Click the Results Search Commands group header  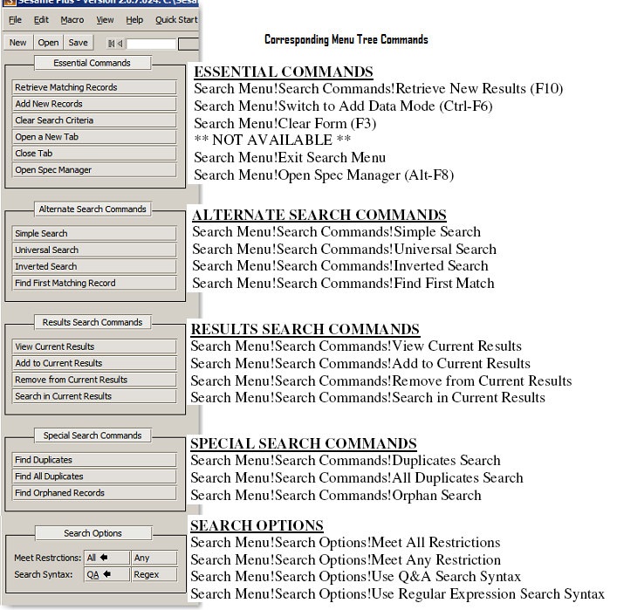click(x=93, y=322)
